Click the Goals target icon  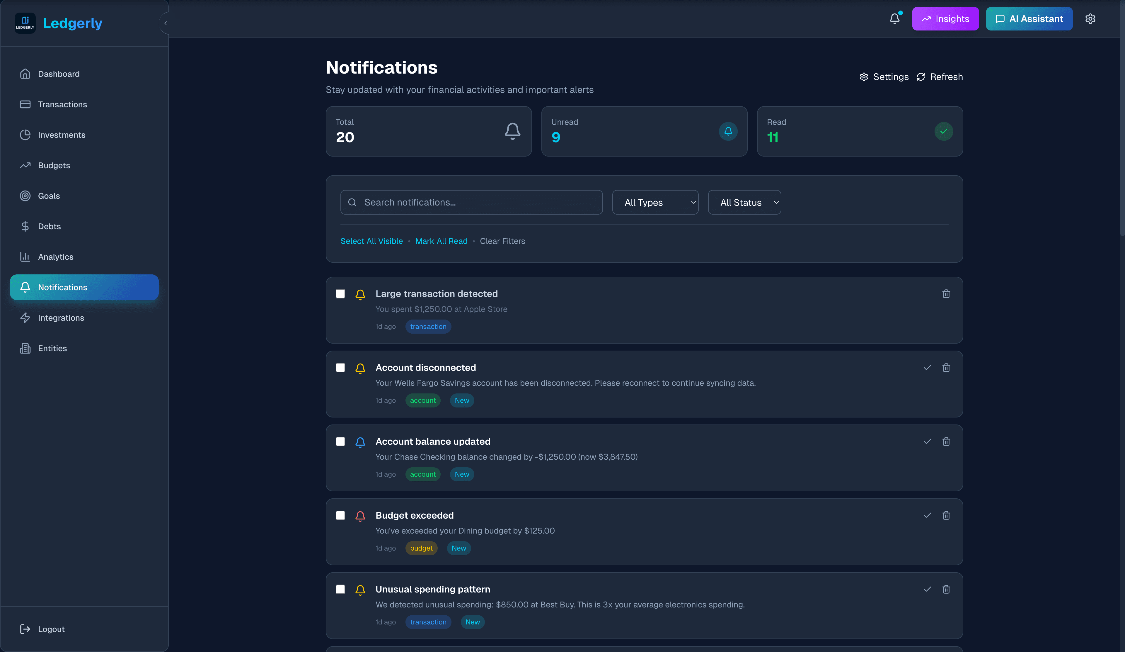coord(25,196)
